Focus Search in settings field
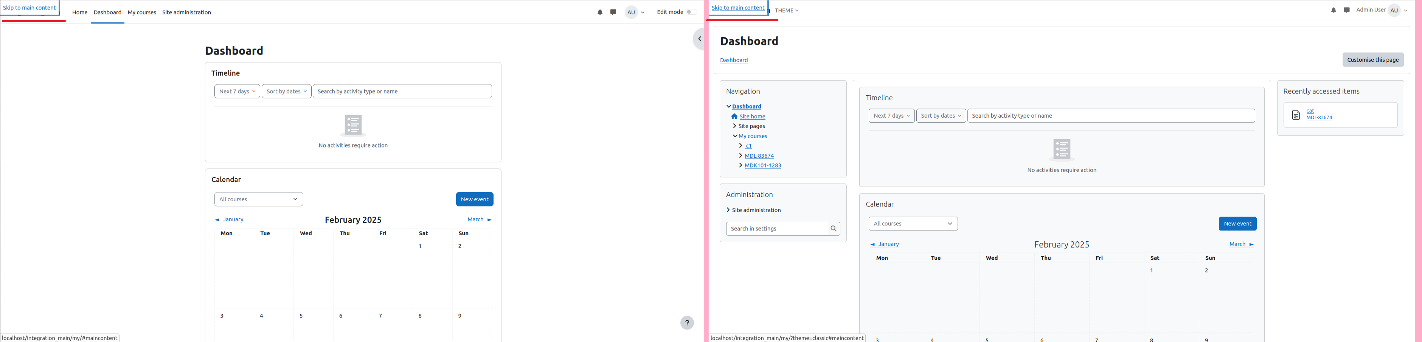Screen dimensions: 1422x342 point(776,229)
